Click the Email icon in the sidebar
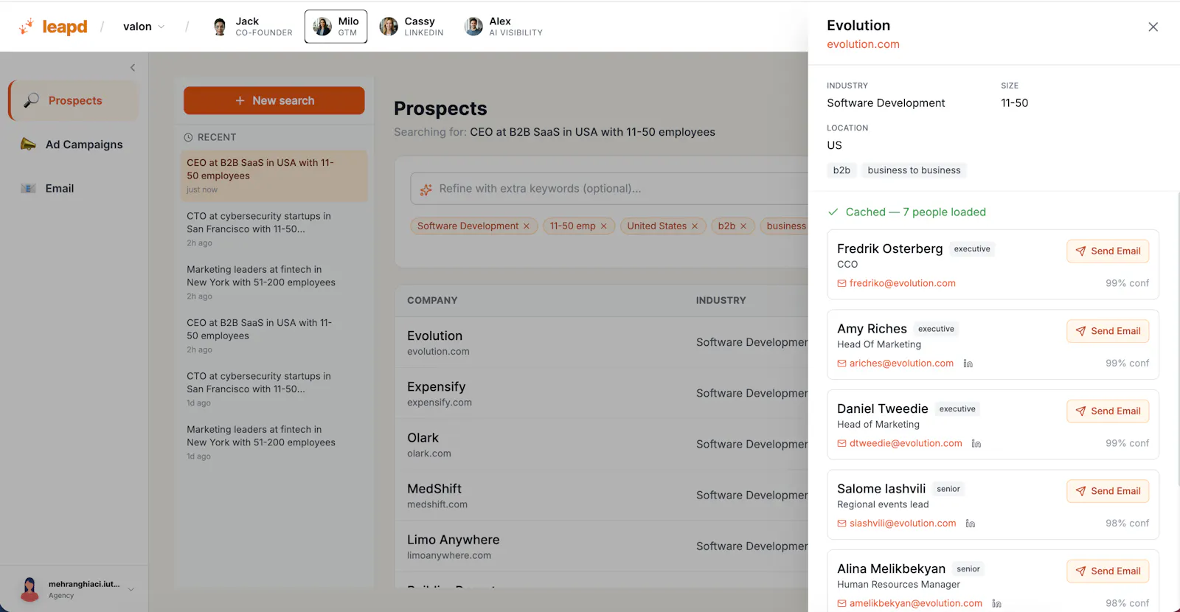The image size is (1180, 612). tap(28, 188)
